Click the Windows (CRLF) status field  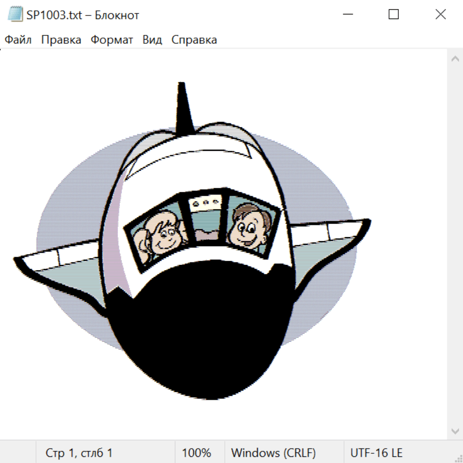273,453
